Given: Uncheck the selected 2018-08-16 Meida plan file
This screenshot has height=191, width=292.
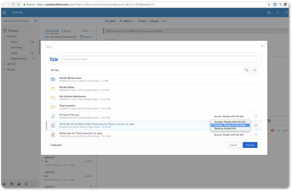Looking at the screenshot, I should [x=256, y=125].
